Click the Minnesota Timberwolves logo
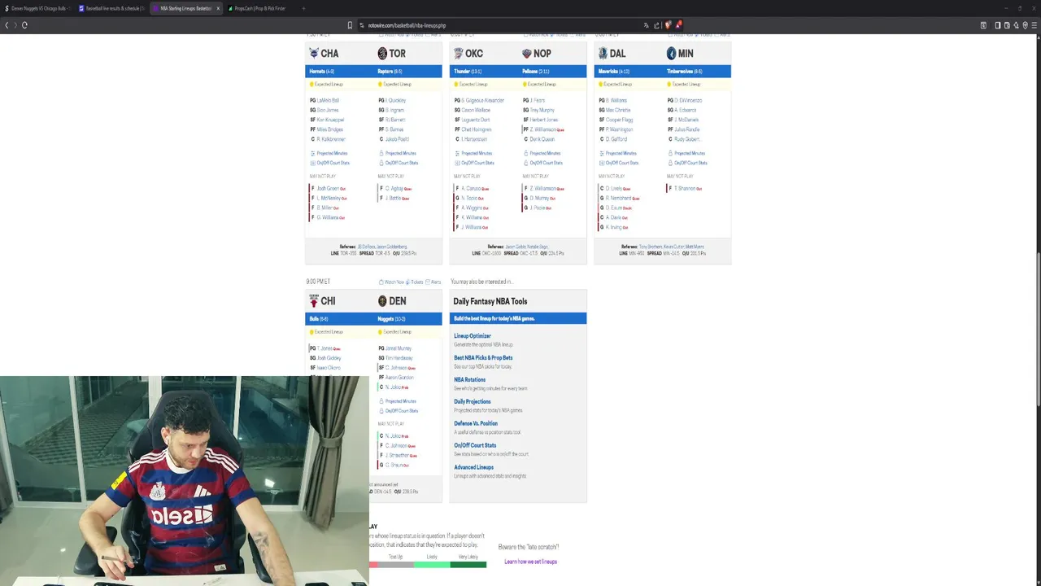The width and height of the screenshot is (1041, 586). pyautogui.click(x=671, y=53)
